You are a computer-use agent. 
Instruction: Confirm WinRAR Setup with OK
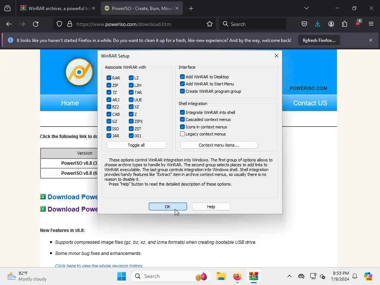click(x=168, y=206)
